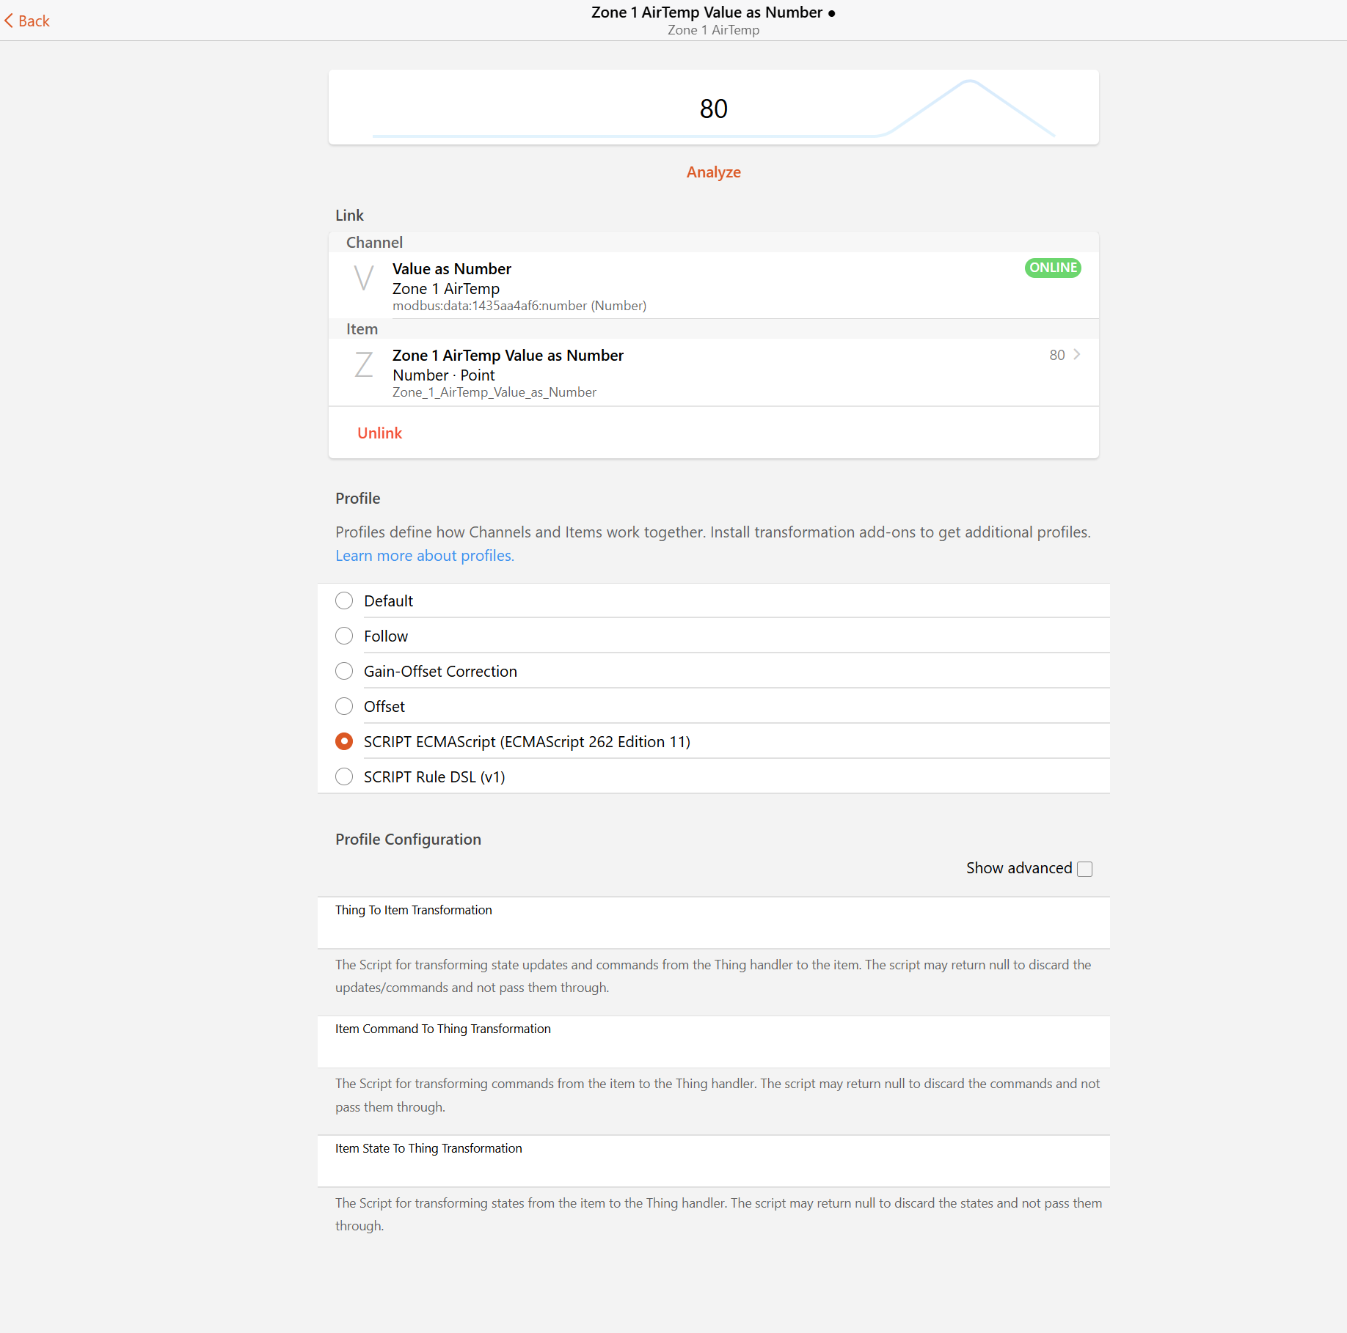Choose Gain-Offset Correction profile
This screenshot has width=1347, height=1333.
click(x=344, y=672)
